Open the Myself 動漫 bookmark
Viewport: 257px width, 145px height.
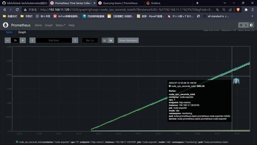coord(151,16)
